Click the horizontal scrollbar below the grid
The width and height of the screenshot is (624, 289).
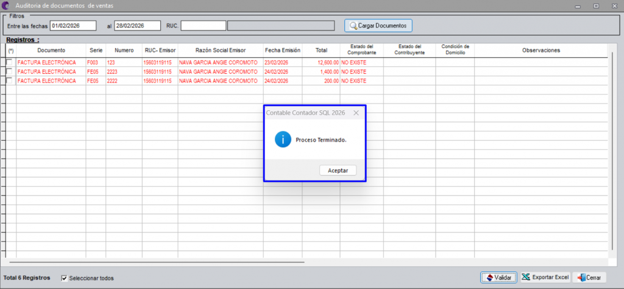[x=157, y=262]
